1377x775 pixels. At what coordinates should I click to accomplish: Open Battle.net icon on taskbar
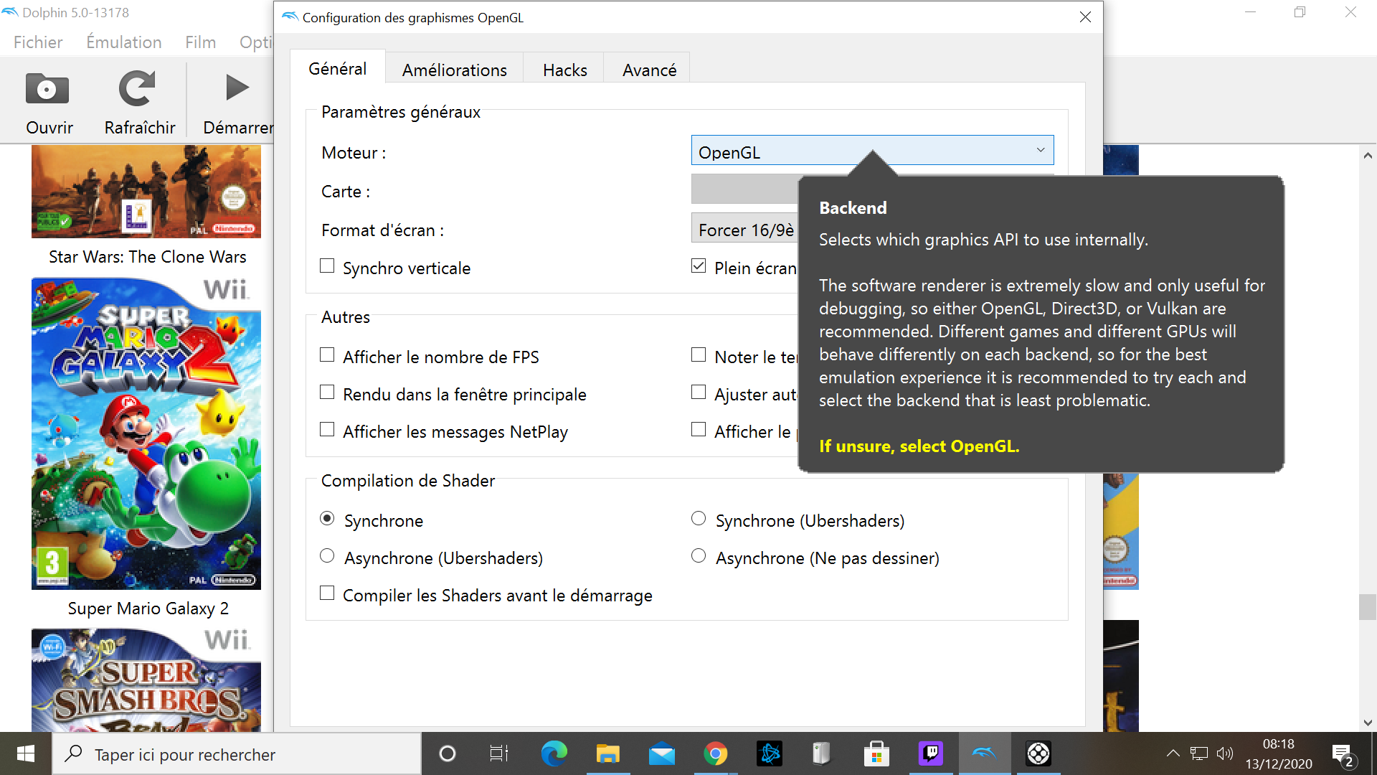click(770, 753)
